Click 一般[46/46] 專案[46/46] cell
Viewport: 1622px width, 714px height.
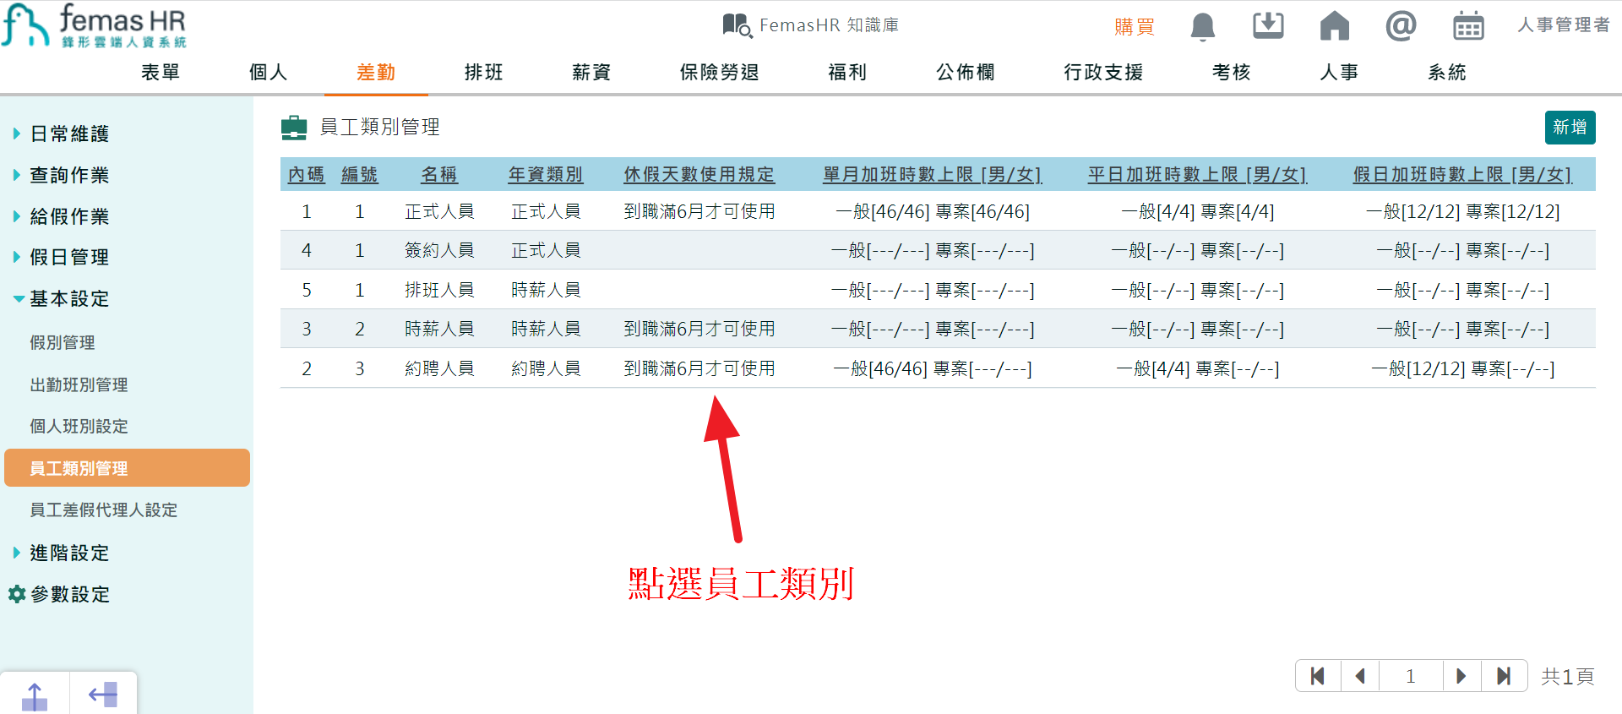(x=933, y=211)
